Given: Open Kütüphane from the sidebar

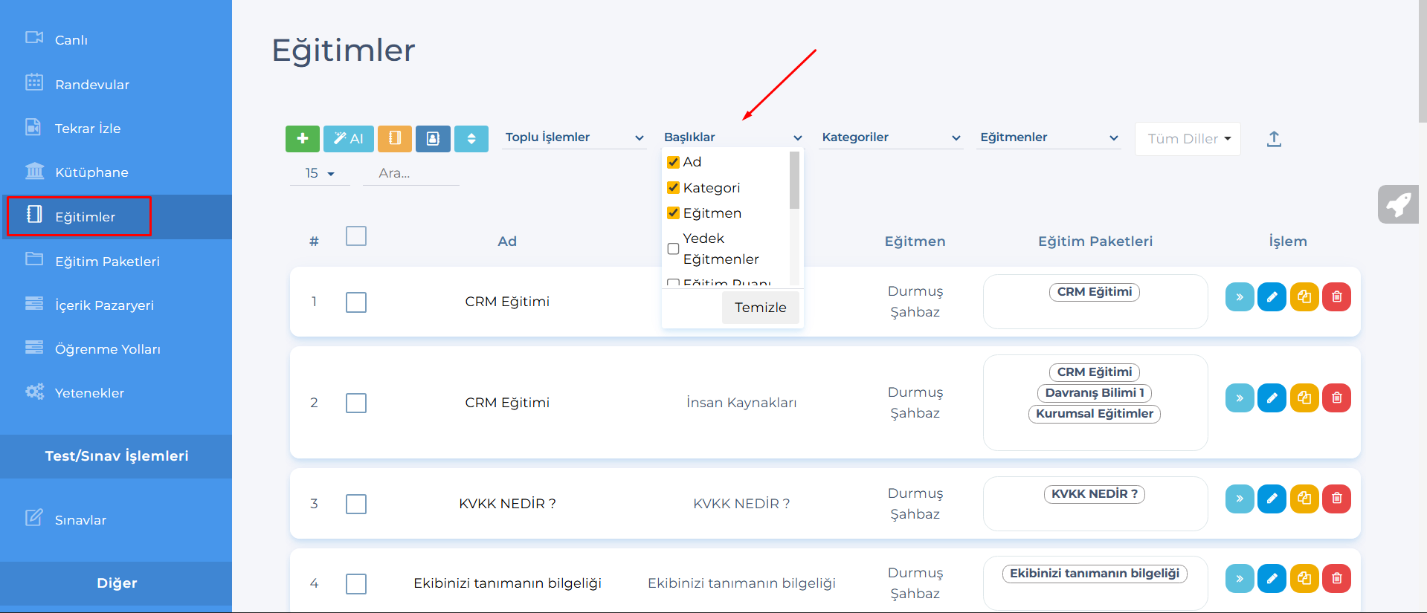Looking at the screenshot, I should pyautogui.click(x=91, y=172).
